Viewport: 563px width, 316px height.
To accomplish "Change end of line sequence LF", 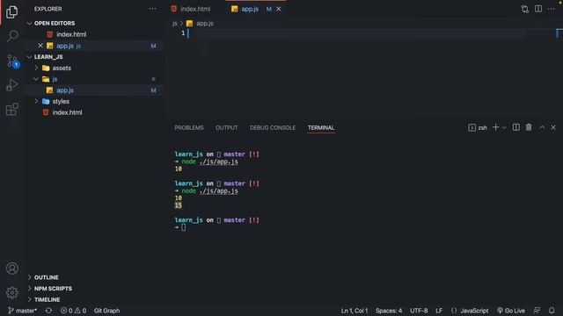I will [x=439, y=311].
